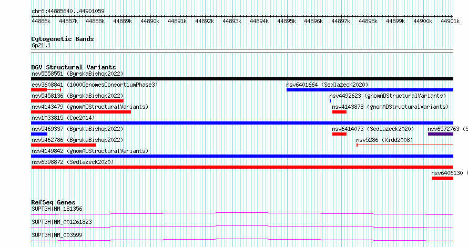Click the nsv6398872 red full-width bar
Screen dimensions: 468x247
click(242, 167)
